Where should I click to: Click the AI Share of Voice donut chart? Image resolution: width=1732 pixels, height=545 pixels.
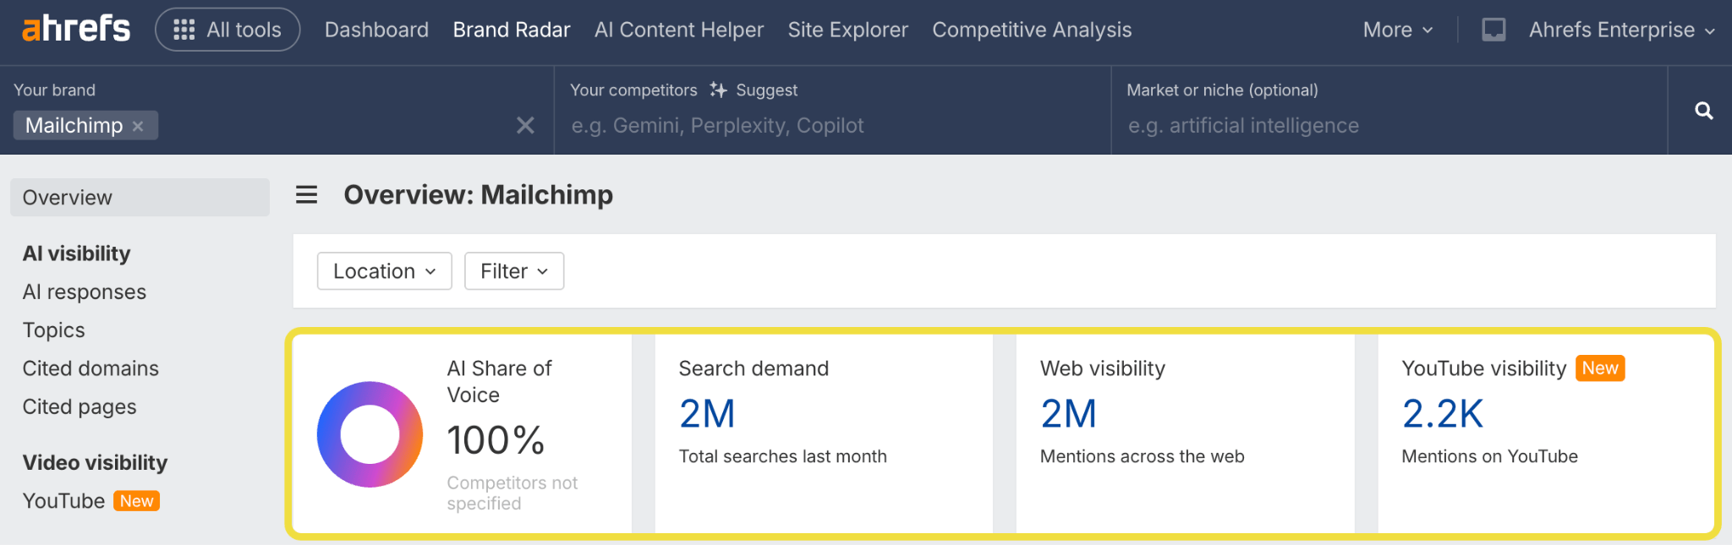click(x=370, y=434)
